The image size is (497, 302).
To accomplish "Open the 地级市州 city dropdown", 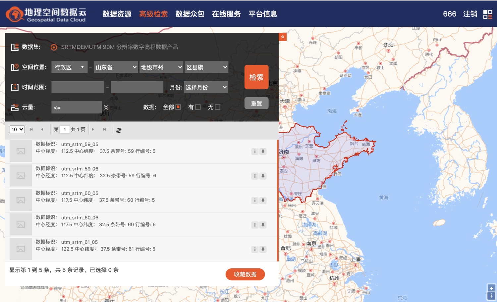I will (x=161, y=67).
